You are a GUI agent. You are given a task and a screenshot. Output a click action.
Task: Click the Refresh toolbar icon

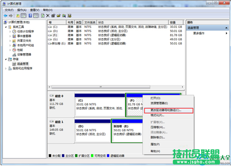pos(43,16)
